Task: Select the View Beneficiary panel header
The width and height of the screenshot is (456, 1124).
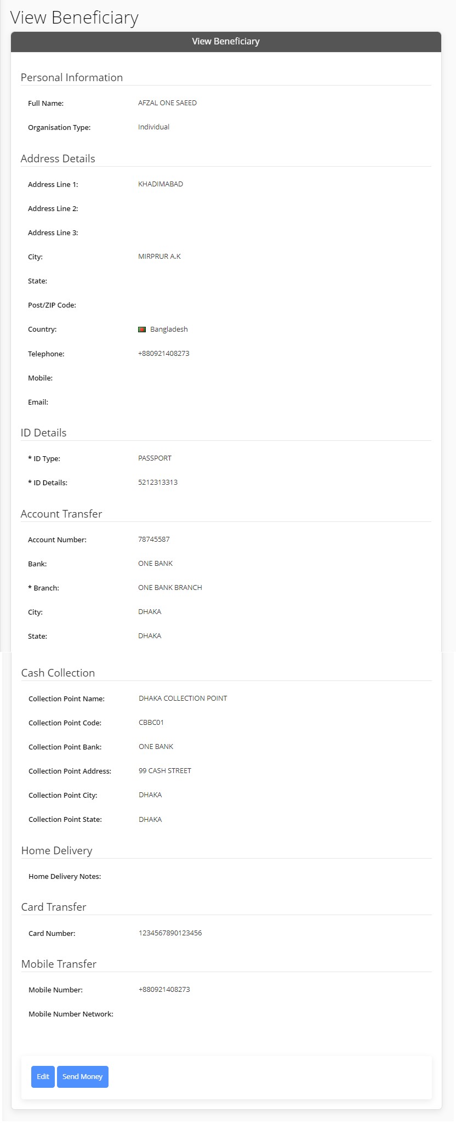Action: click(226, 42)
